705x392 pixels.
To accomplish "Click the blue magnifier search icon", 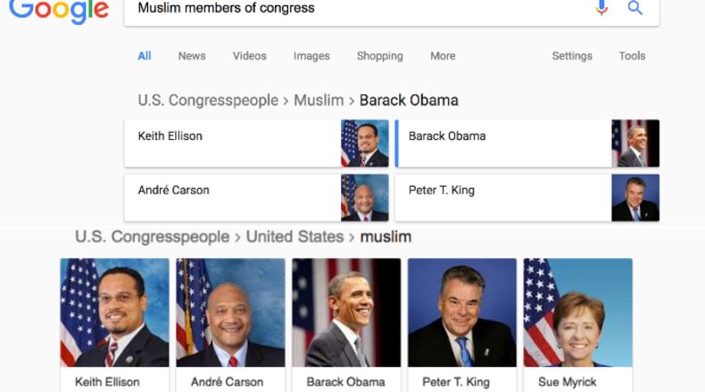I will pos(635,8).
